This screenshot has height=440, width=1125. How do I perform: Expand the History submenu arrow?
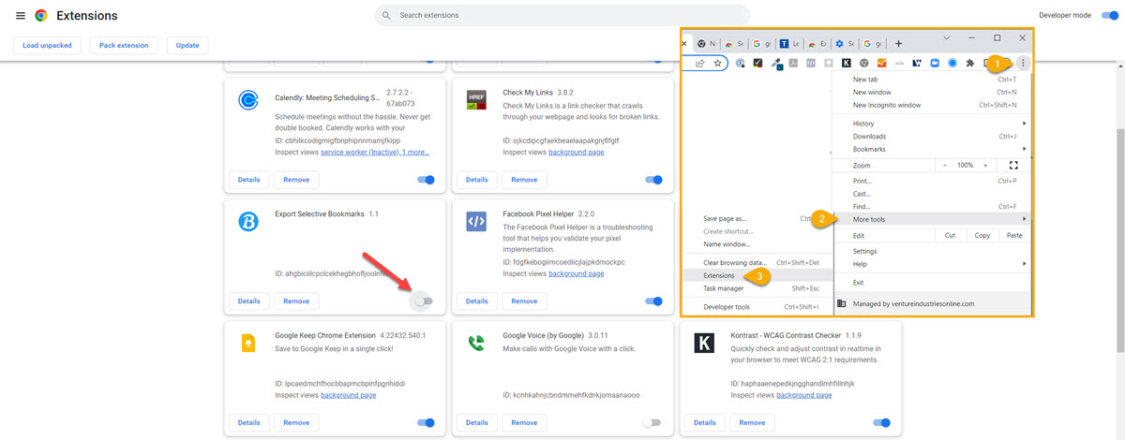pyautogui.click(x=1024, y=124)
